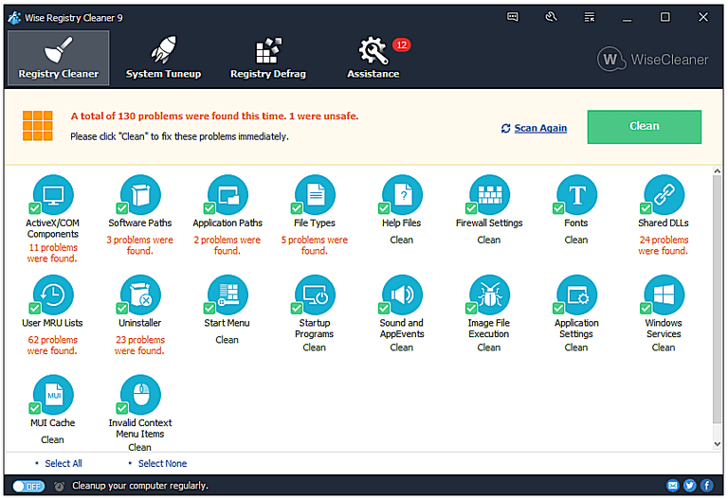Click the alarm clock schedule icon
728x499 pixels.
click(59, 486)
